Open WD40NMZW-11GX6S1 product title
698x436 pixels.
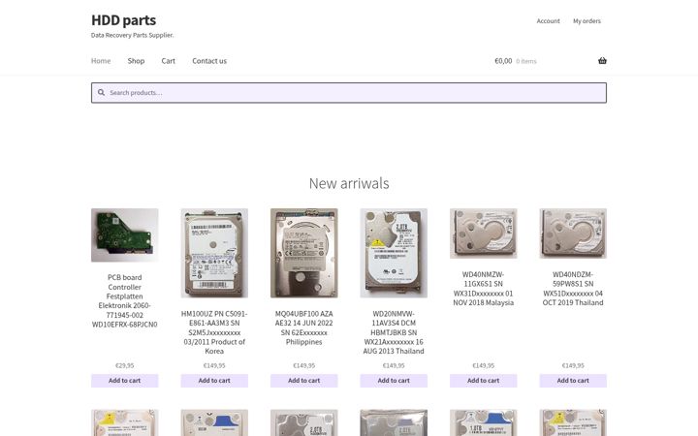click(x=484, y=289)
